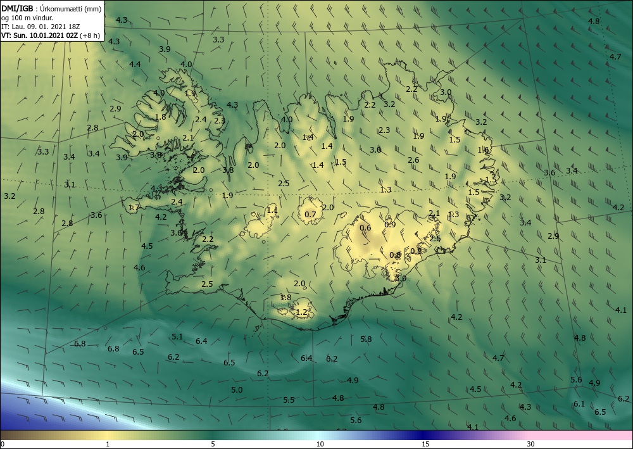Select the 5.5 value over the southern sea
This screenshot has height=449, width=633.
[289, 400]
